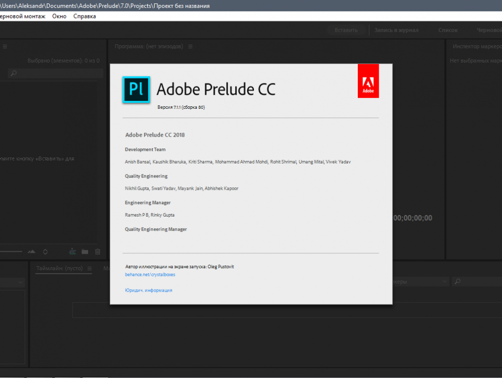Screen dimensions: 502x378
Task: Click the Adobe Prelude CC 2018 heading
Action: (155, 135)
